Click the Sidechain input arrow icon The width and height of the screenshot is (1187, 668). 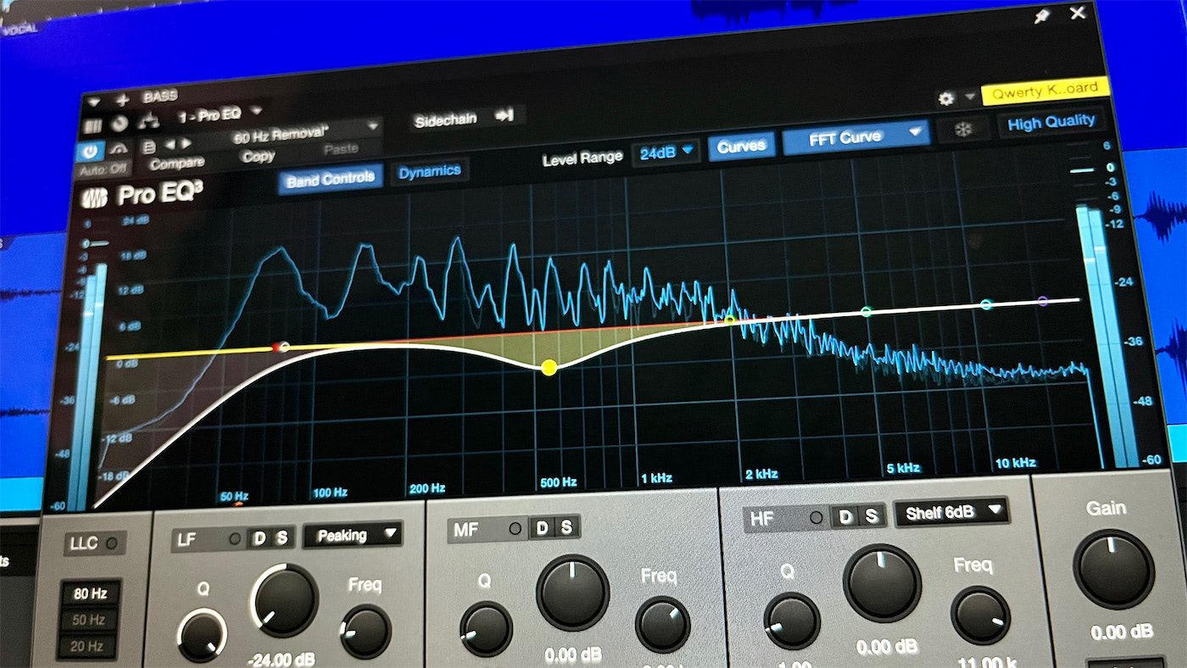tap(504, 115)
